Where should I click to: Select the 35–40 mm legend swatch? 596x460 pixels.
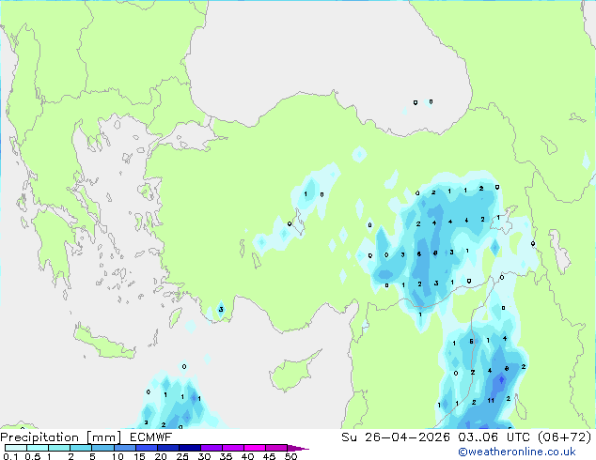pos(233,448)
